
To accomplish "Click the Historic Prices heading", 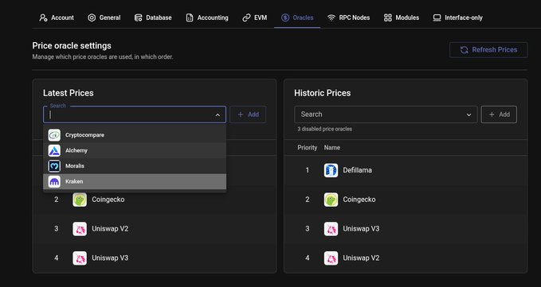I will (x=322, y=93).
